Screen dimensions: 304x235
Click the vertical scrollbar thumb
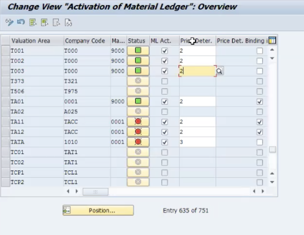[x=272, y=149]
